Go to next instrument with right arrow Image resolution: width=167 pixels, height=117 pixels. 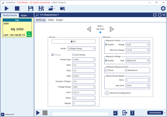[112, 29]
